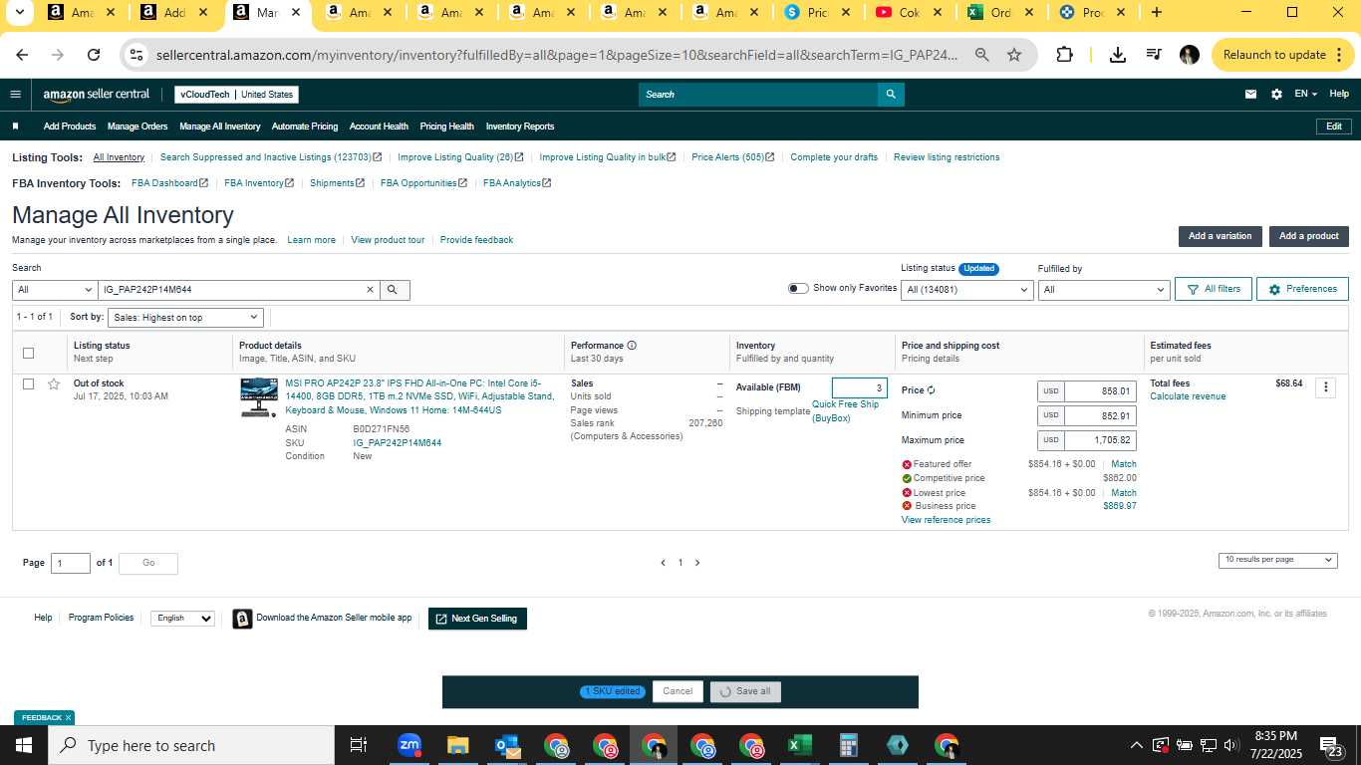The height and width of the screenshot is (765, 1361).
Task: Open the three-dot row actions menu
Action: (1325, 388)
